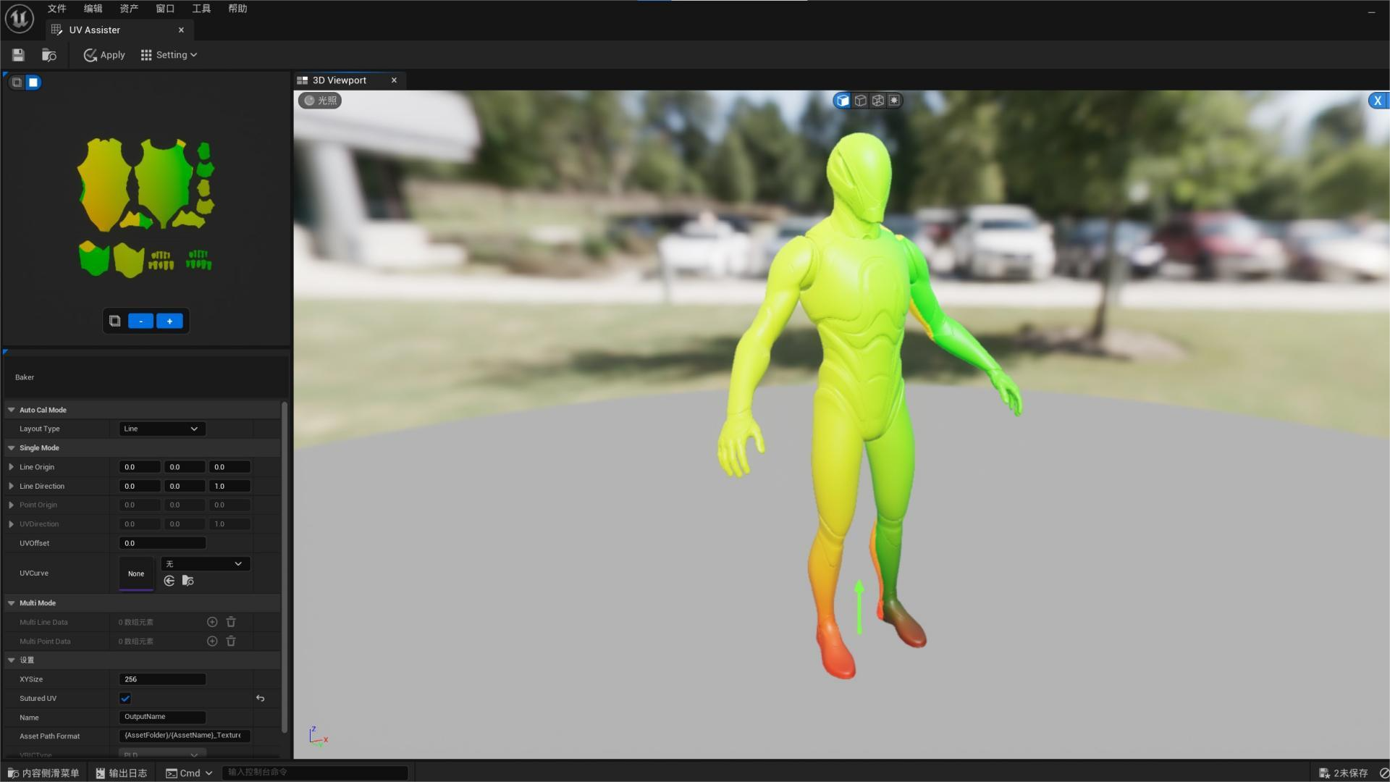
Task: Switch to the 3D Viewport tab
Action: pos(339,80)
